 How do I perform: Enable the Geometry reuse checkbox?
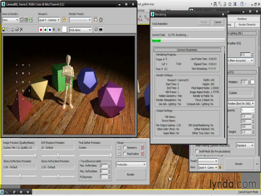[x=125, y=148]
